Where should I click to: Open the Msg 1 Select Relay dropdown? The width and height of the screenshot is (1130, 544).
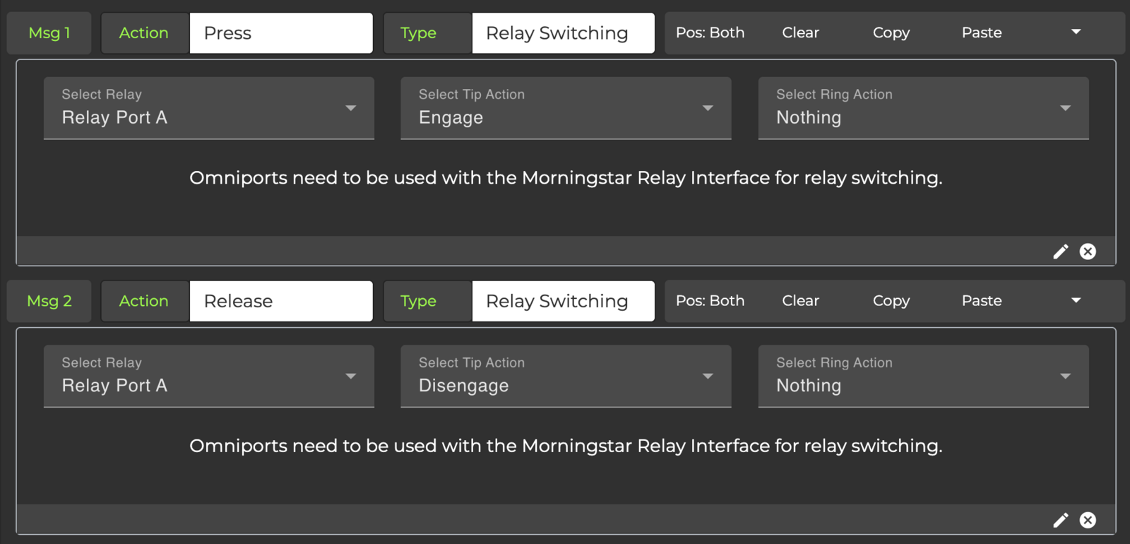click(208, 108)
